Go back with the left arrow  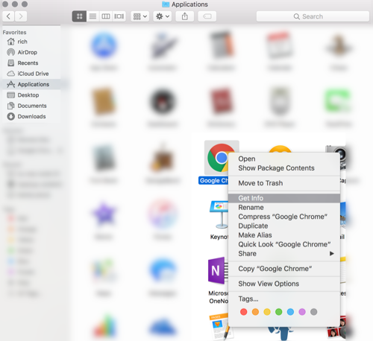click(8, 16)
